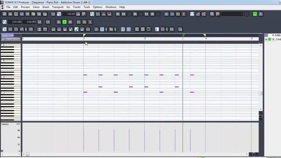
Task: Click the first icon in the top toolbar
Action: tap(4, 14)
